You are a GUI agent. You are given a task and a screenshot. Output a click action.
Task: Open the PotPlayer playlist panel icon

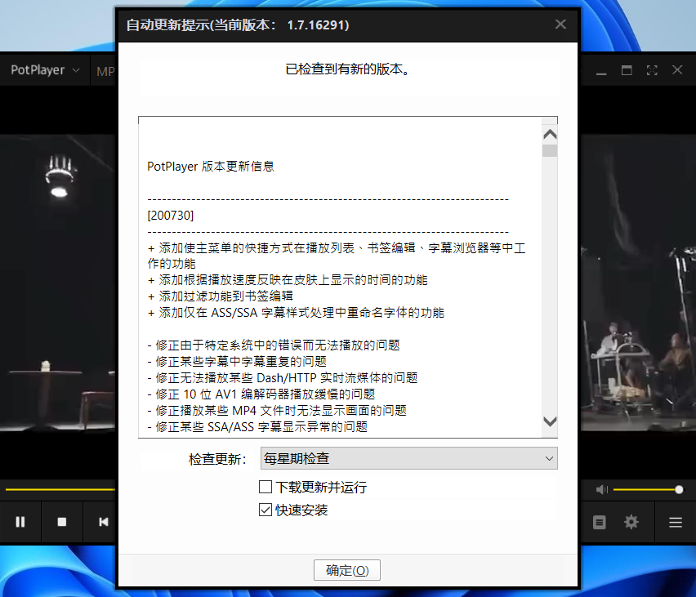pyautogui.click(x=600, y=523)
